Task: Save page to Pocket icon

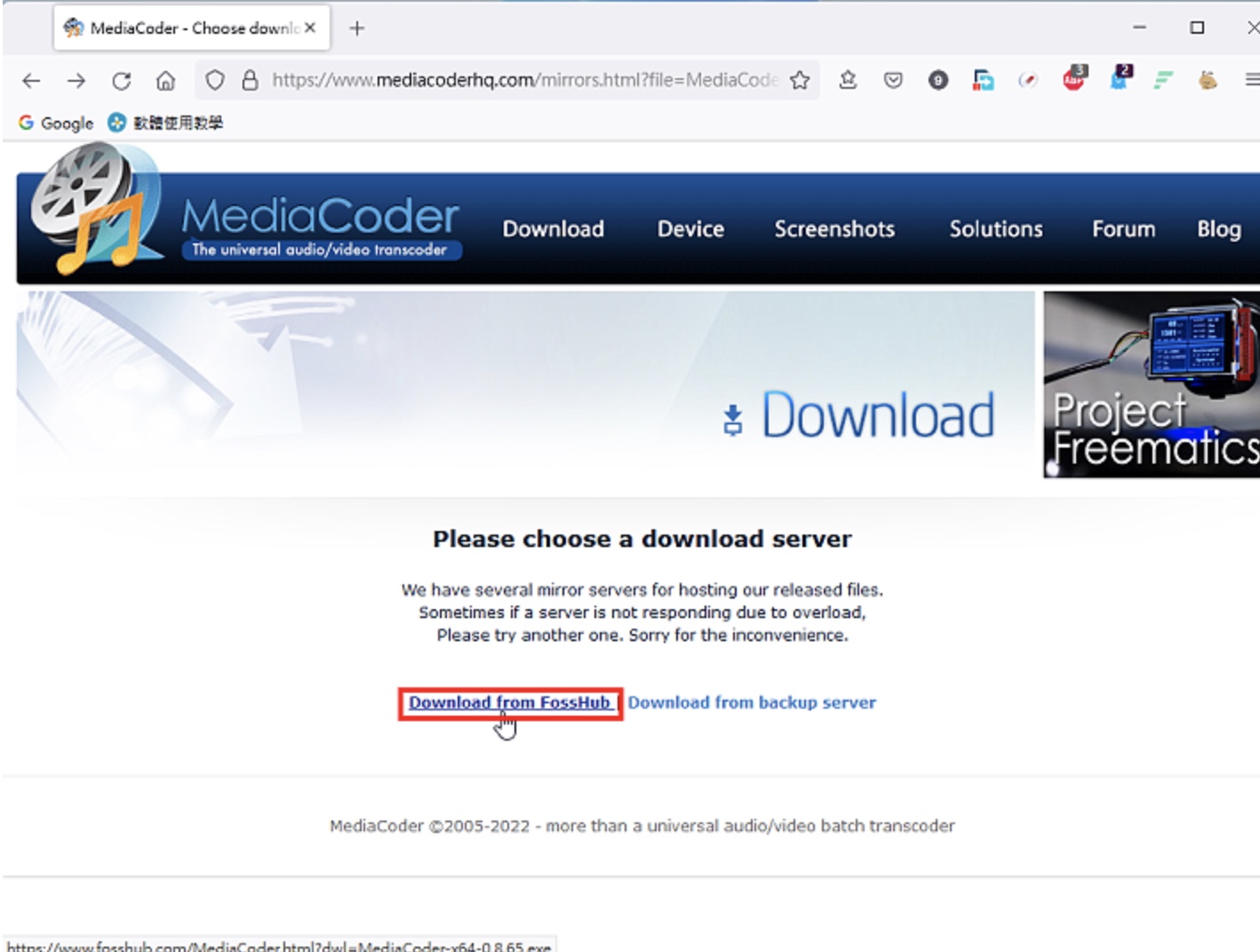Action: point(893,80)
